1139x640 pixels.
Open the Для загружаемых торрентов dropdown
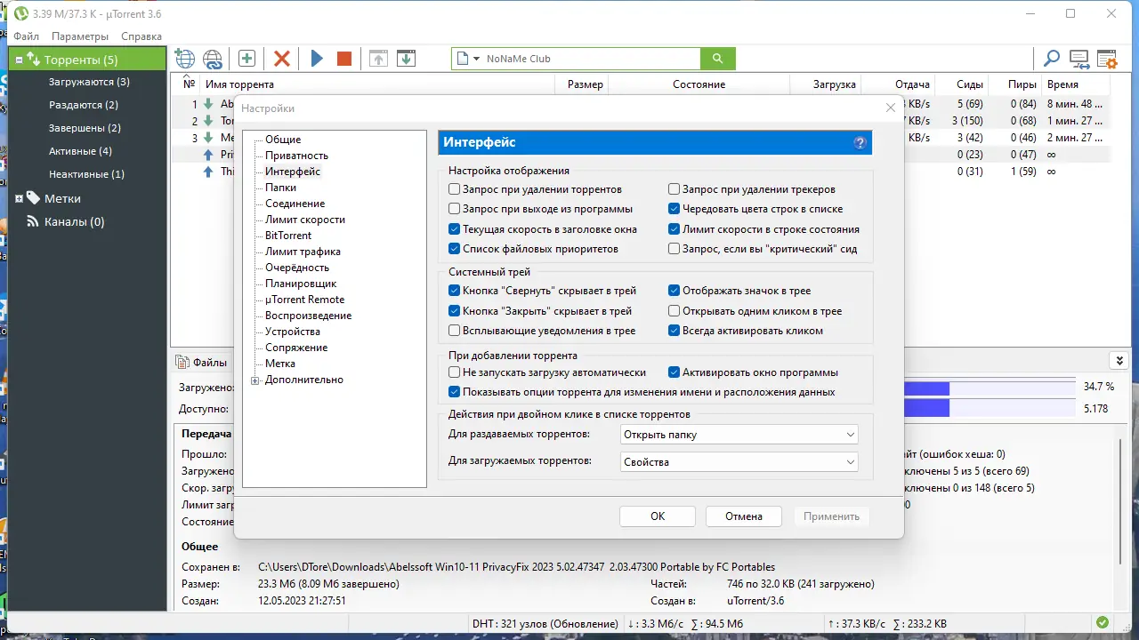pos(739,462)
